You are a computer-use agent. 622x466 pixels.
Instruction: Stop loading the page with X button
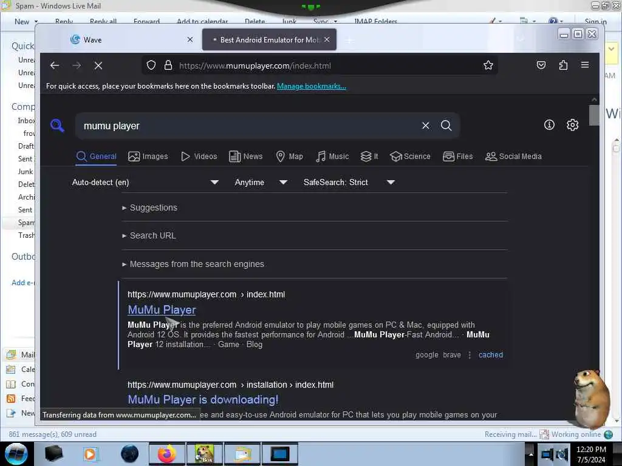pyautogui.click(x=98, y=66)
